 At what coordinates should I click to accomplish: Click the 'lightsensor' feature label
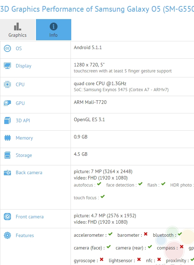120,261
